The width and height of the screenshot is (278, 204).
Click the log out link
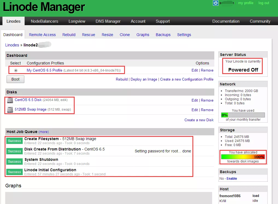(264, 3)
